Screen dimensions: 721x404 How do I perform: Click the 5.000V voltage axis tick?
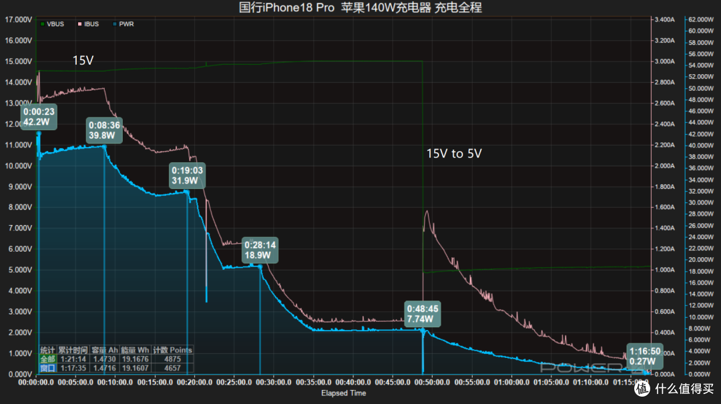pyautogui.click(x=20, y=270)
